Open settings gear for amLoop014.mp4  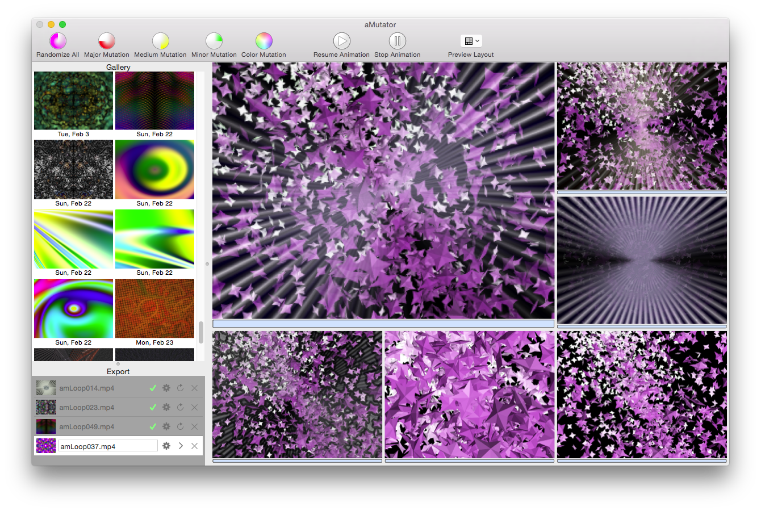pos(166,388)
